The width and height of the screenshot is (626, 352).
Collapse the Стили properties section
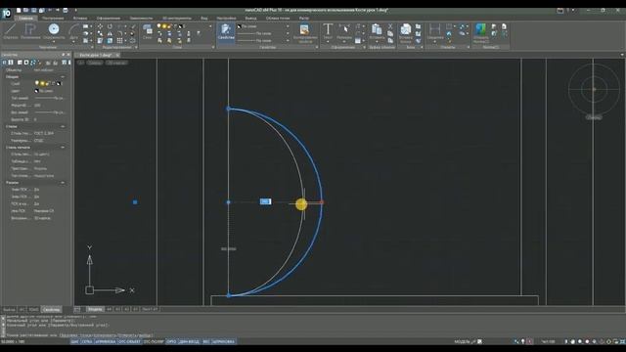pyautogui.click(x=63, y=126)
